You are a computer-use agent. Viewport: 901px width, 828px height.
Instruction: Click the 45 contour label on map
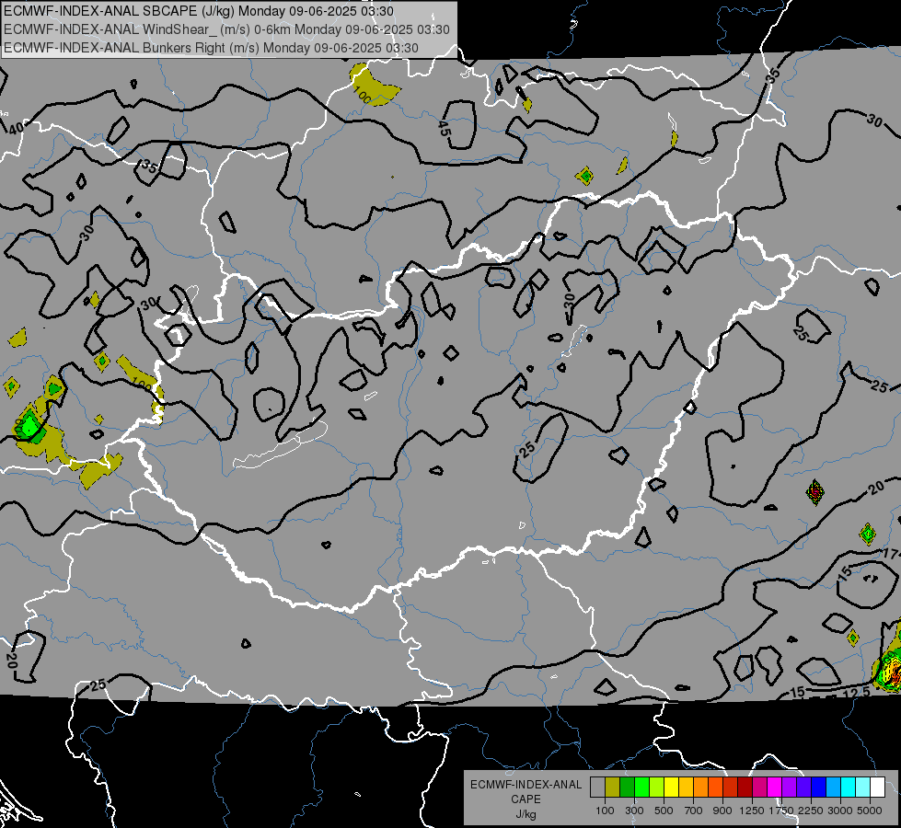pos(445,128)
